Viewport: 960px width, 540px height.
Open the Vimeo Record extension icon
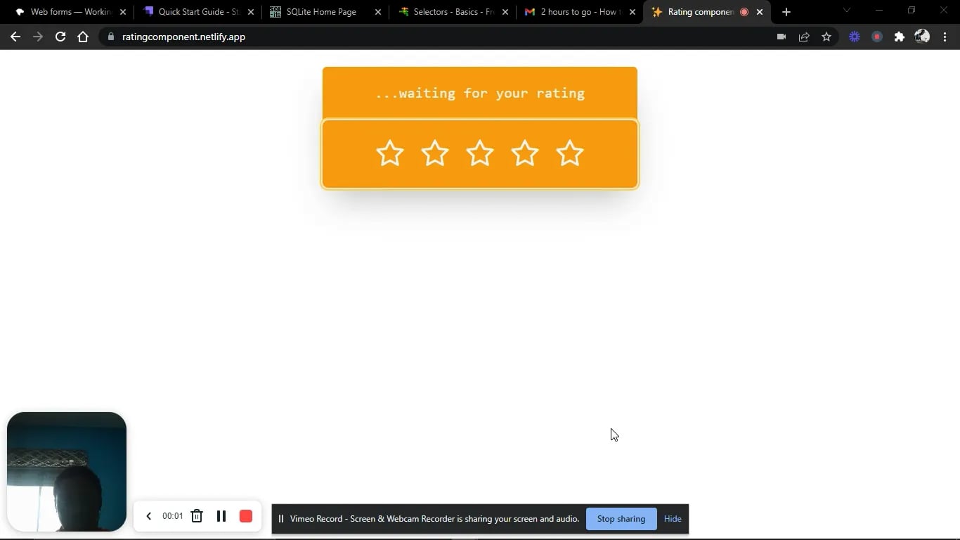[x=877, y=37]
